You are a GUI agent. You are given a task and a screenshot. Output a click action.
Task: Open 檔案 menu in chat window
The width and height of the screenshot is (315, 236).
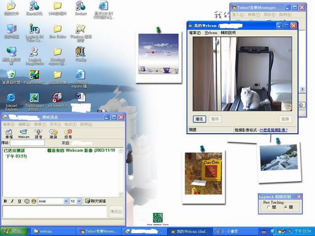click(9, 124)
